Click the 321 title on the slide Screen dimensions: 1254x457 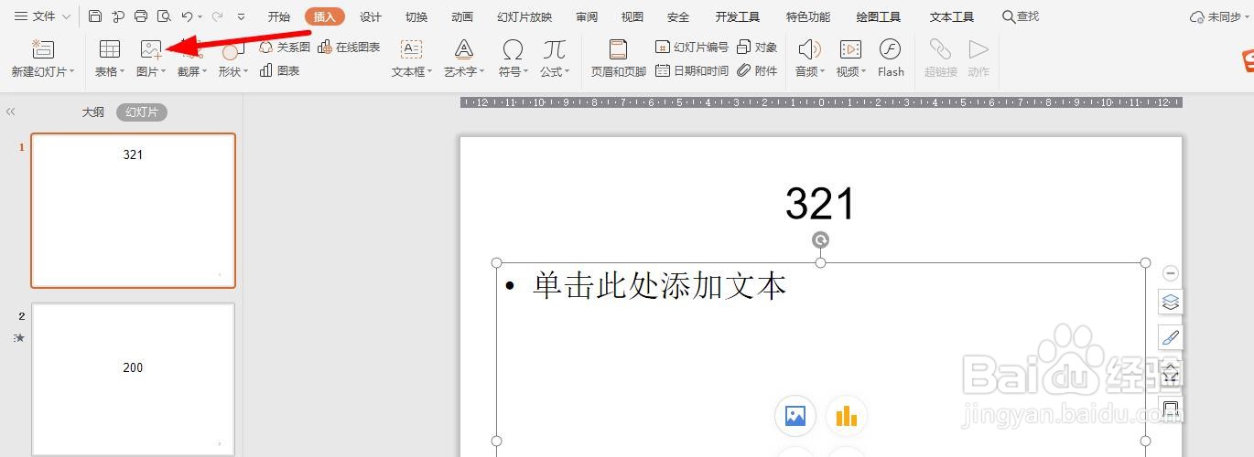(x=820, y=203)
